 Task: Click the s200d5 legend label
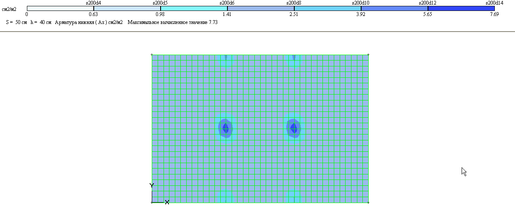[x=160, y=3]
